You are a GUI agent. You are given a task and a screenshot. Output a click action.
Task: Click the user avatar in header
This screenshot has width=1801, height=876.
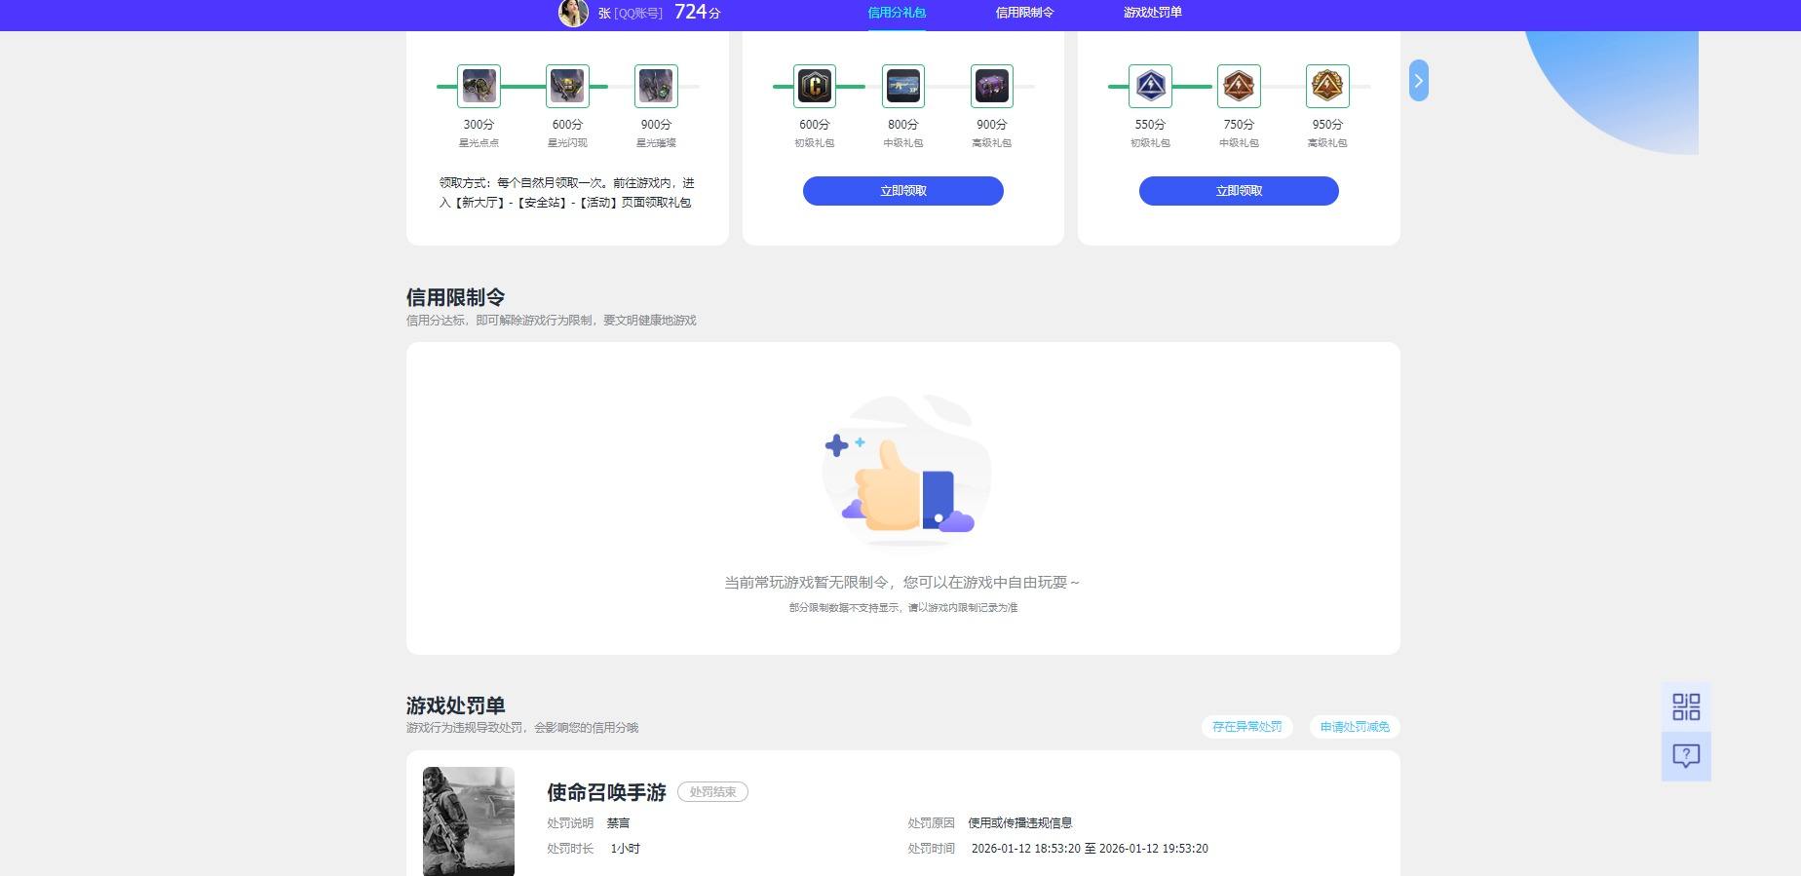click(x=573, y=13)
